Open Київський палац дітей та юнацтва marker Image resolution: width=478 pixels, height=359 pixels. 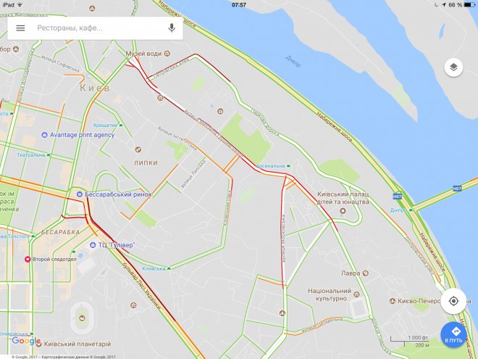click(x=343, y=210)
